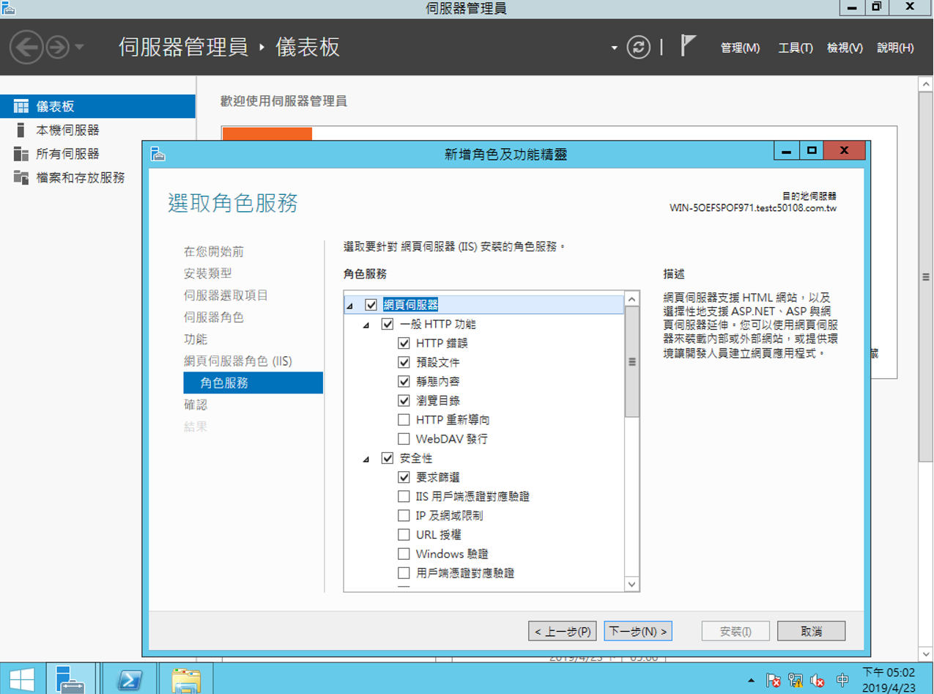The height and width of the screenshot is (694, 934).
Task: Show hidden tray icons arrow
Action: point(751,681)
